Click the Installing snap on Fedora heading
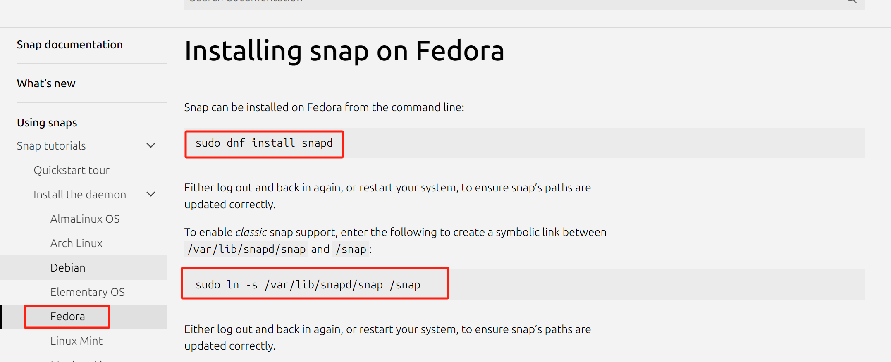The height and width of the screenshot is (362, 891). [344, 51]
